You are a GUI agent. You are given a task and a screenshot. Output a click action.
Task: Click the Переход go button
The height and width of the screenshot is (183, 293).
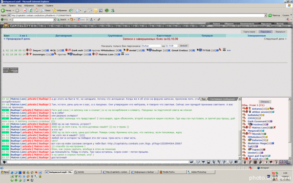(274, 15)
